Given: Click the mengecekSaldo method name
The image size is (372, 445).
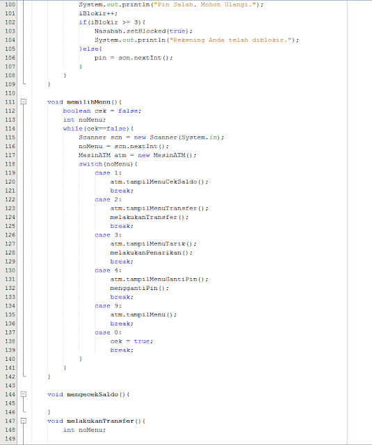Looking at the screenshot, I should point(92,394).
